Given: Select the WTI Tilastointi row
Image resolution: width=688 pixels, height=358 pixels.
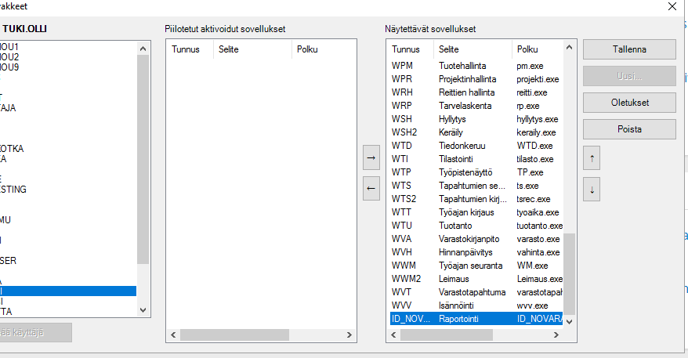Looking at the screenshot, I should (x=470, y=159).
